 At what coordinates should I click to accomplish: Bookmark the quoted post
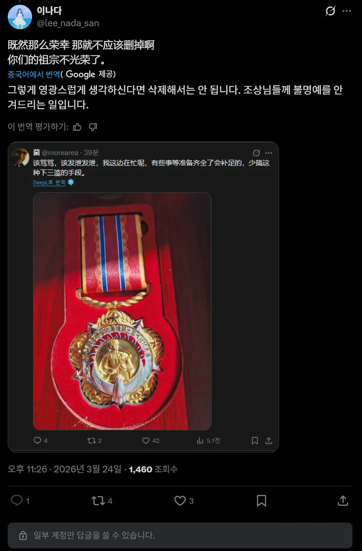tap(255, 440)
